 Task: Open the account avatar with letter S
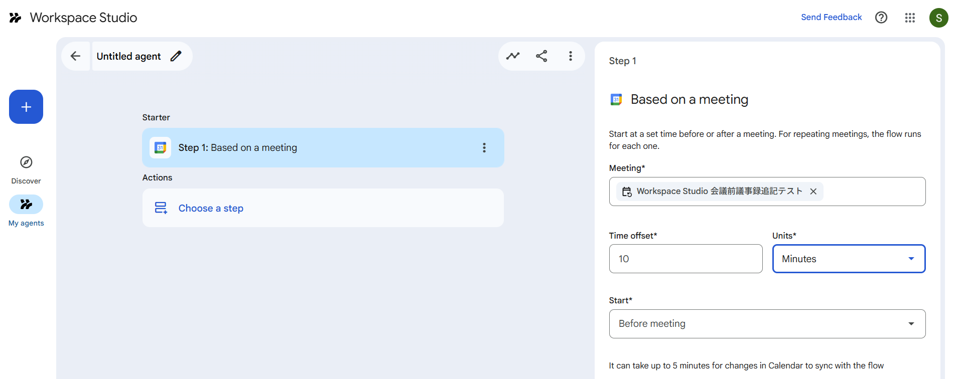(938, 18)
